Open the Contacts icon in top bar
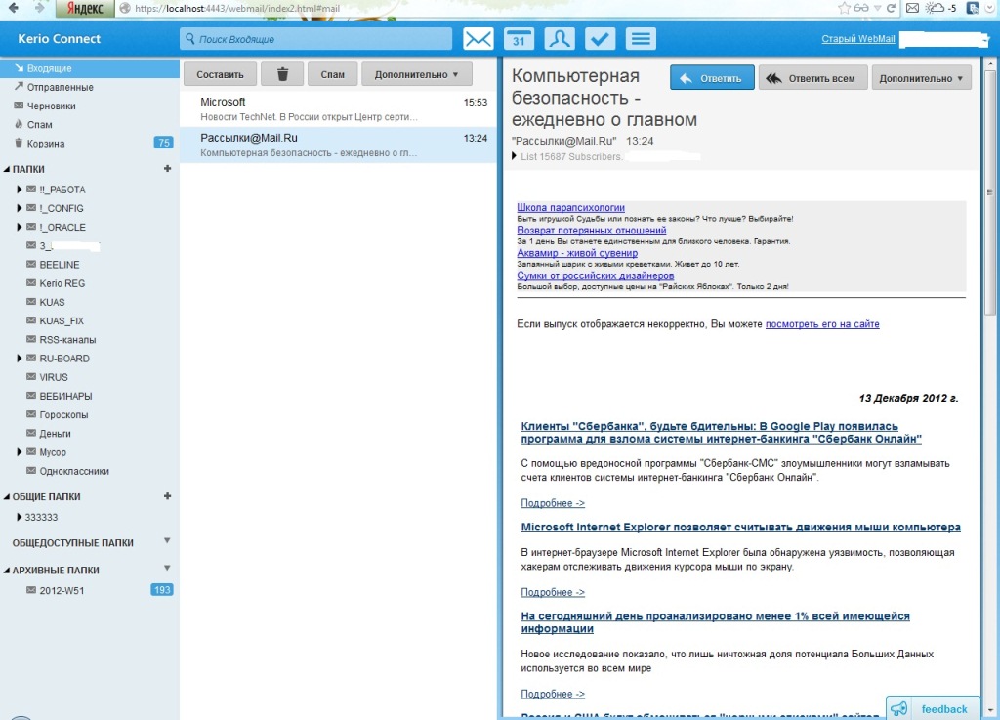This screenshot has width=1000, height=720. click(x=560, y=39)
